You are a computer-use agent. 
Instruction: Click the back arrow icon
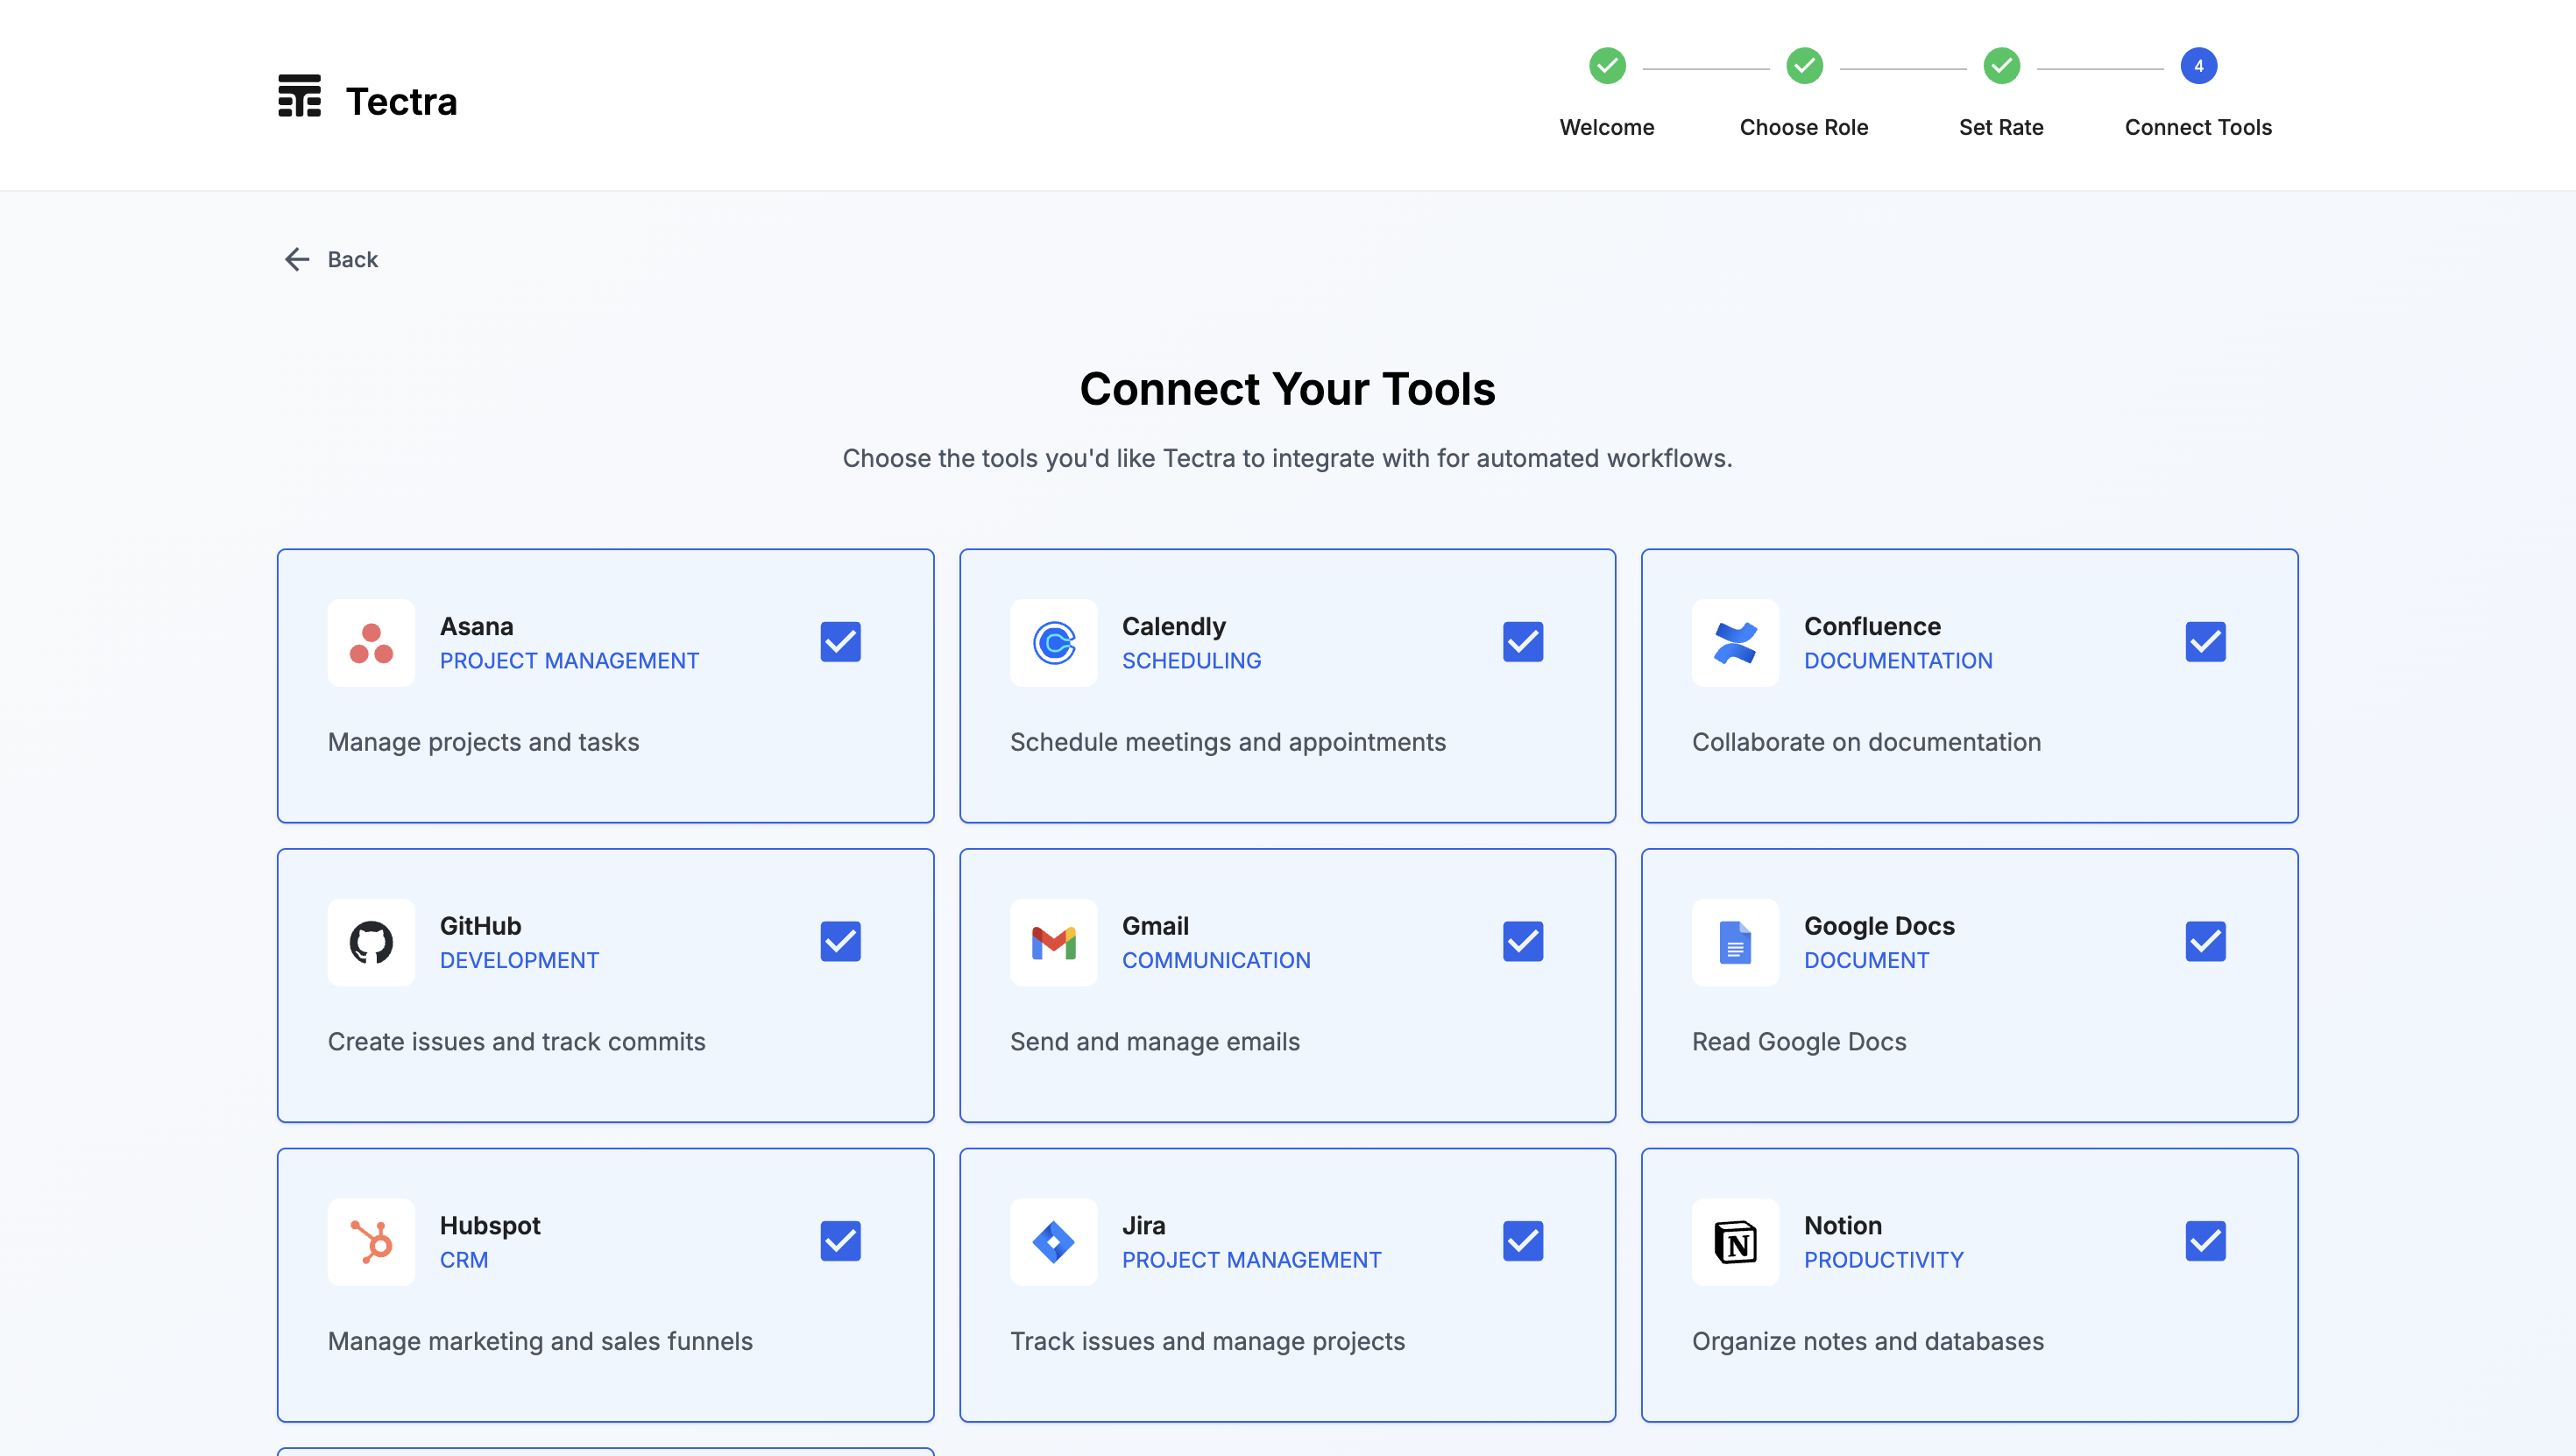(x=297, y=260)
